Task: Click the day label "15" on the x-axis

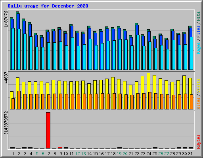Action: pyautogui.click(x=95, y=154)
